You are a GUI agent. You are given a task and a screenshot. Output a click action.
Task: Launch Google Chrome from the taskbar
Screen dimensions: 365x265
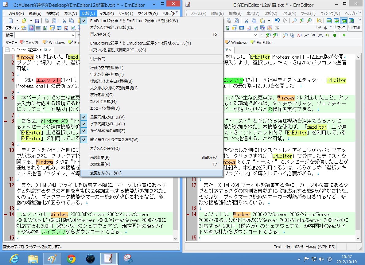pos(72,259)
